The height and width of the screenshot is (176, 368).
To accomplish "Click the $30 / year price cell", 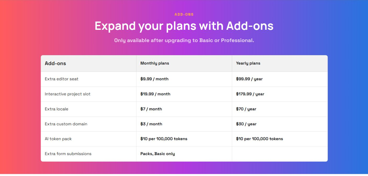I will (246, 124).
